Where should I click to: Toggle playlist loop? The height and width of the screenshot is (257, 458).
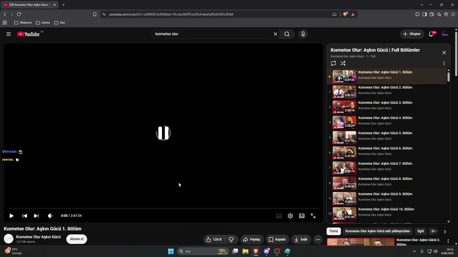pyautogui.click(x=333, y=63)
